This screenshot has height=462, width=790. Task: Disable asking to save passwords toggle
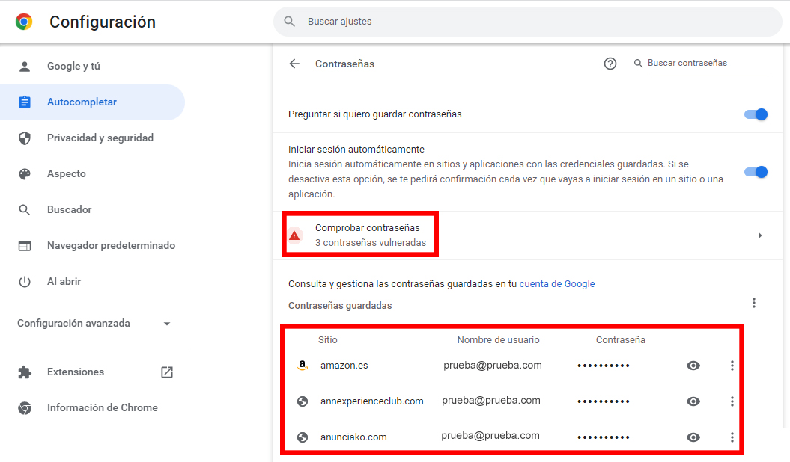[756, 114]
